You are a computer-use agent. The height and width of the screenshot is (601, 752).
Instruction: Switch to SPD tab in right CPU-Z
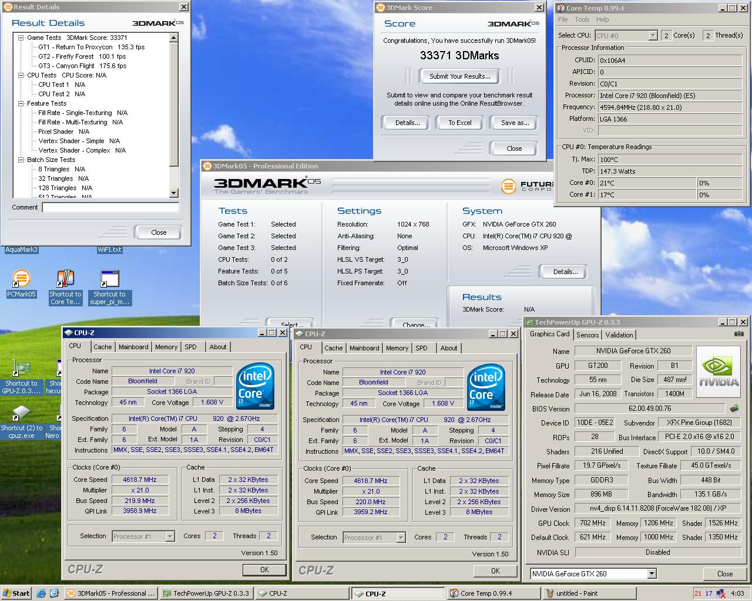coord(422,348)
